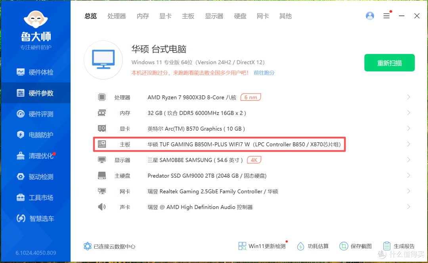The height and width of the screenshot is (263, 428).
Task: Expand the 声卡 row chevron
Action: point(409,207)
